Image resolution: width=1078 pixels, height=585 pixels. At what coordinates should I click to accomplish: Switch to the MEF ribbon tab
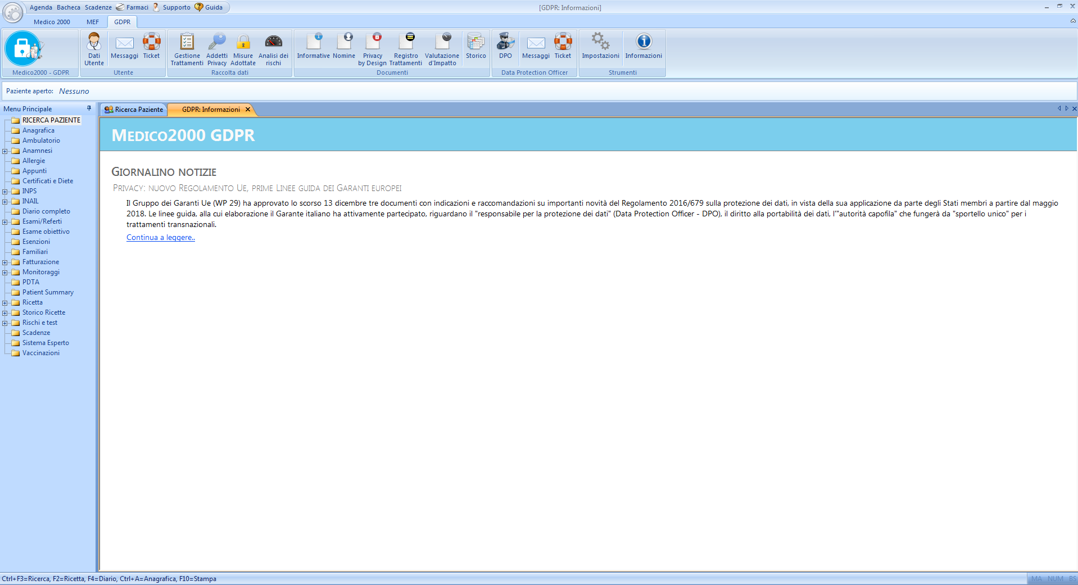click(93, 22)
